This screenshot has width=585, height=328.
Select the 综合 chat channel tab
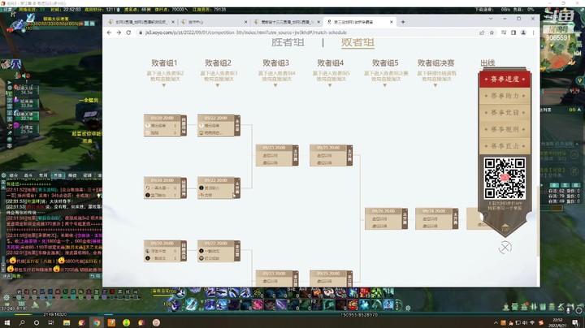pos(14,175)
